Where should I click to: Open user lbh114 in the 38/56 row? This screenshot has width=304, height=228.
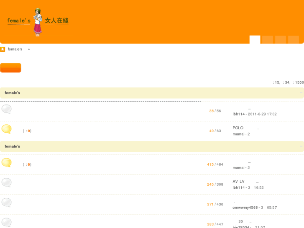[239, 114]
